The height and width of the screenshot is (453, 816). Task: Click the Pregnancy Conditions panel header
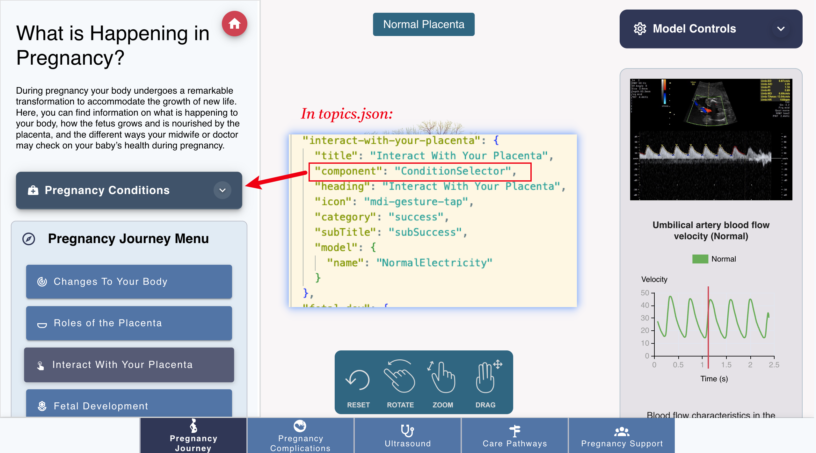129,190
